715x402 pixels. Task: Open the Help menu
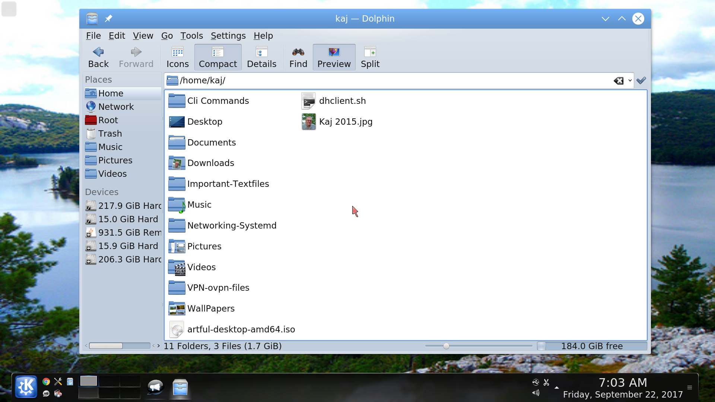pos(263,36)
